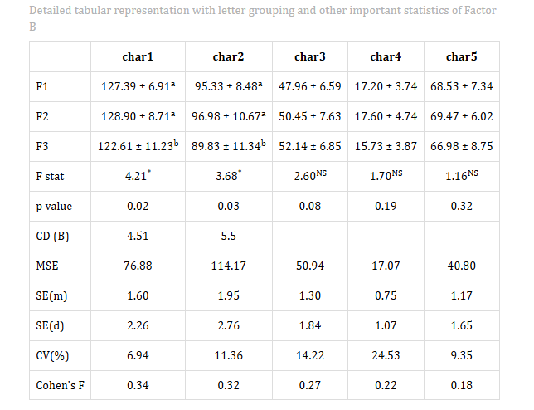Click the table caption text

click(x=263, y=18)
